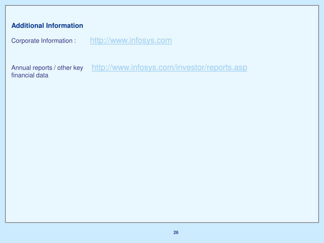Open the investor reports.asp link
The image size is (324, 243).
170,68
